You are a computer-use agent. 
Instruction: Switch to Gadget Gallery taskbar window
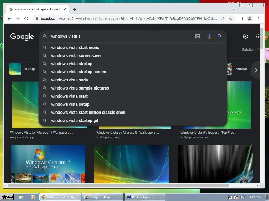pyautogui.click(x=103, y=197)
